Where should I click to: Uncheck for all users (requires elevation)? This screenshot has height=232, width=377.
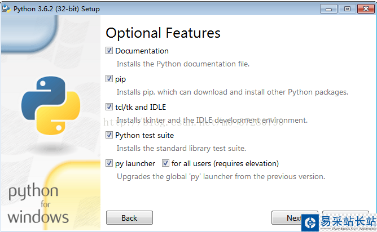(166, 163)
